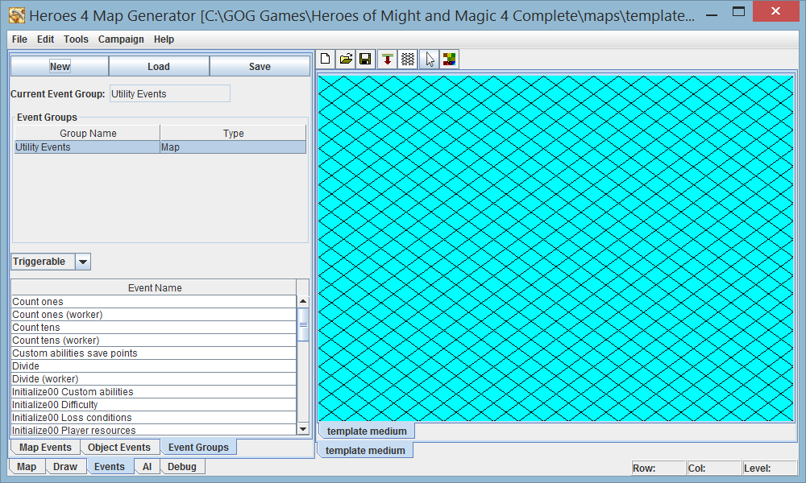Click the event list scrollbar thumb
The width and height of the screenshot is (806, 483).
pos(303,324)
